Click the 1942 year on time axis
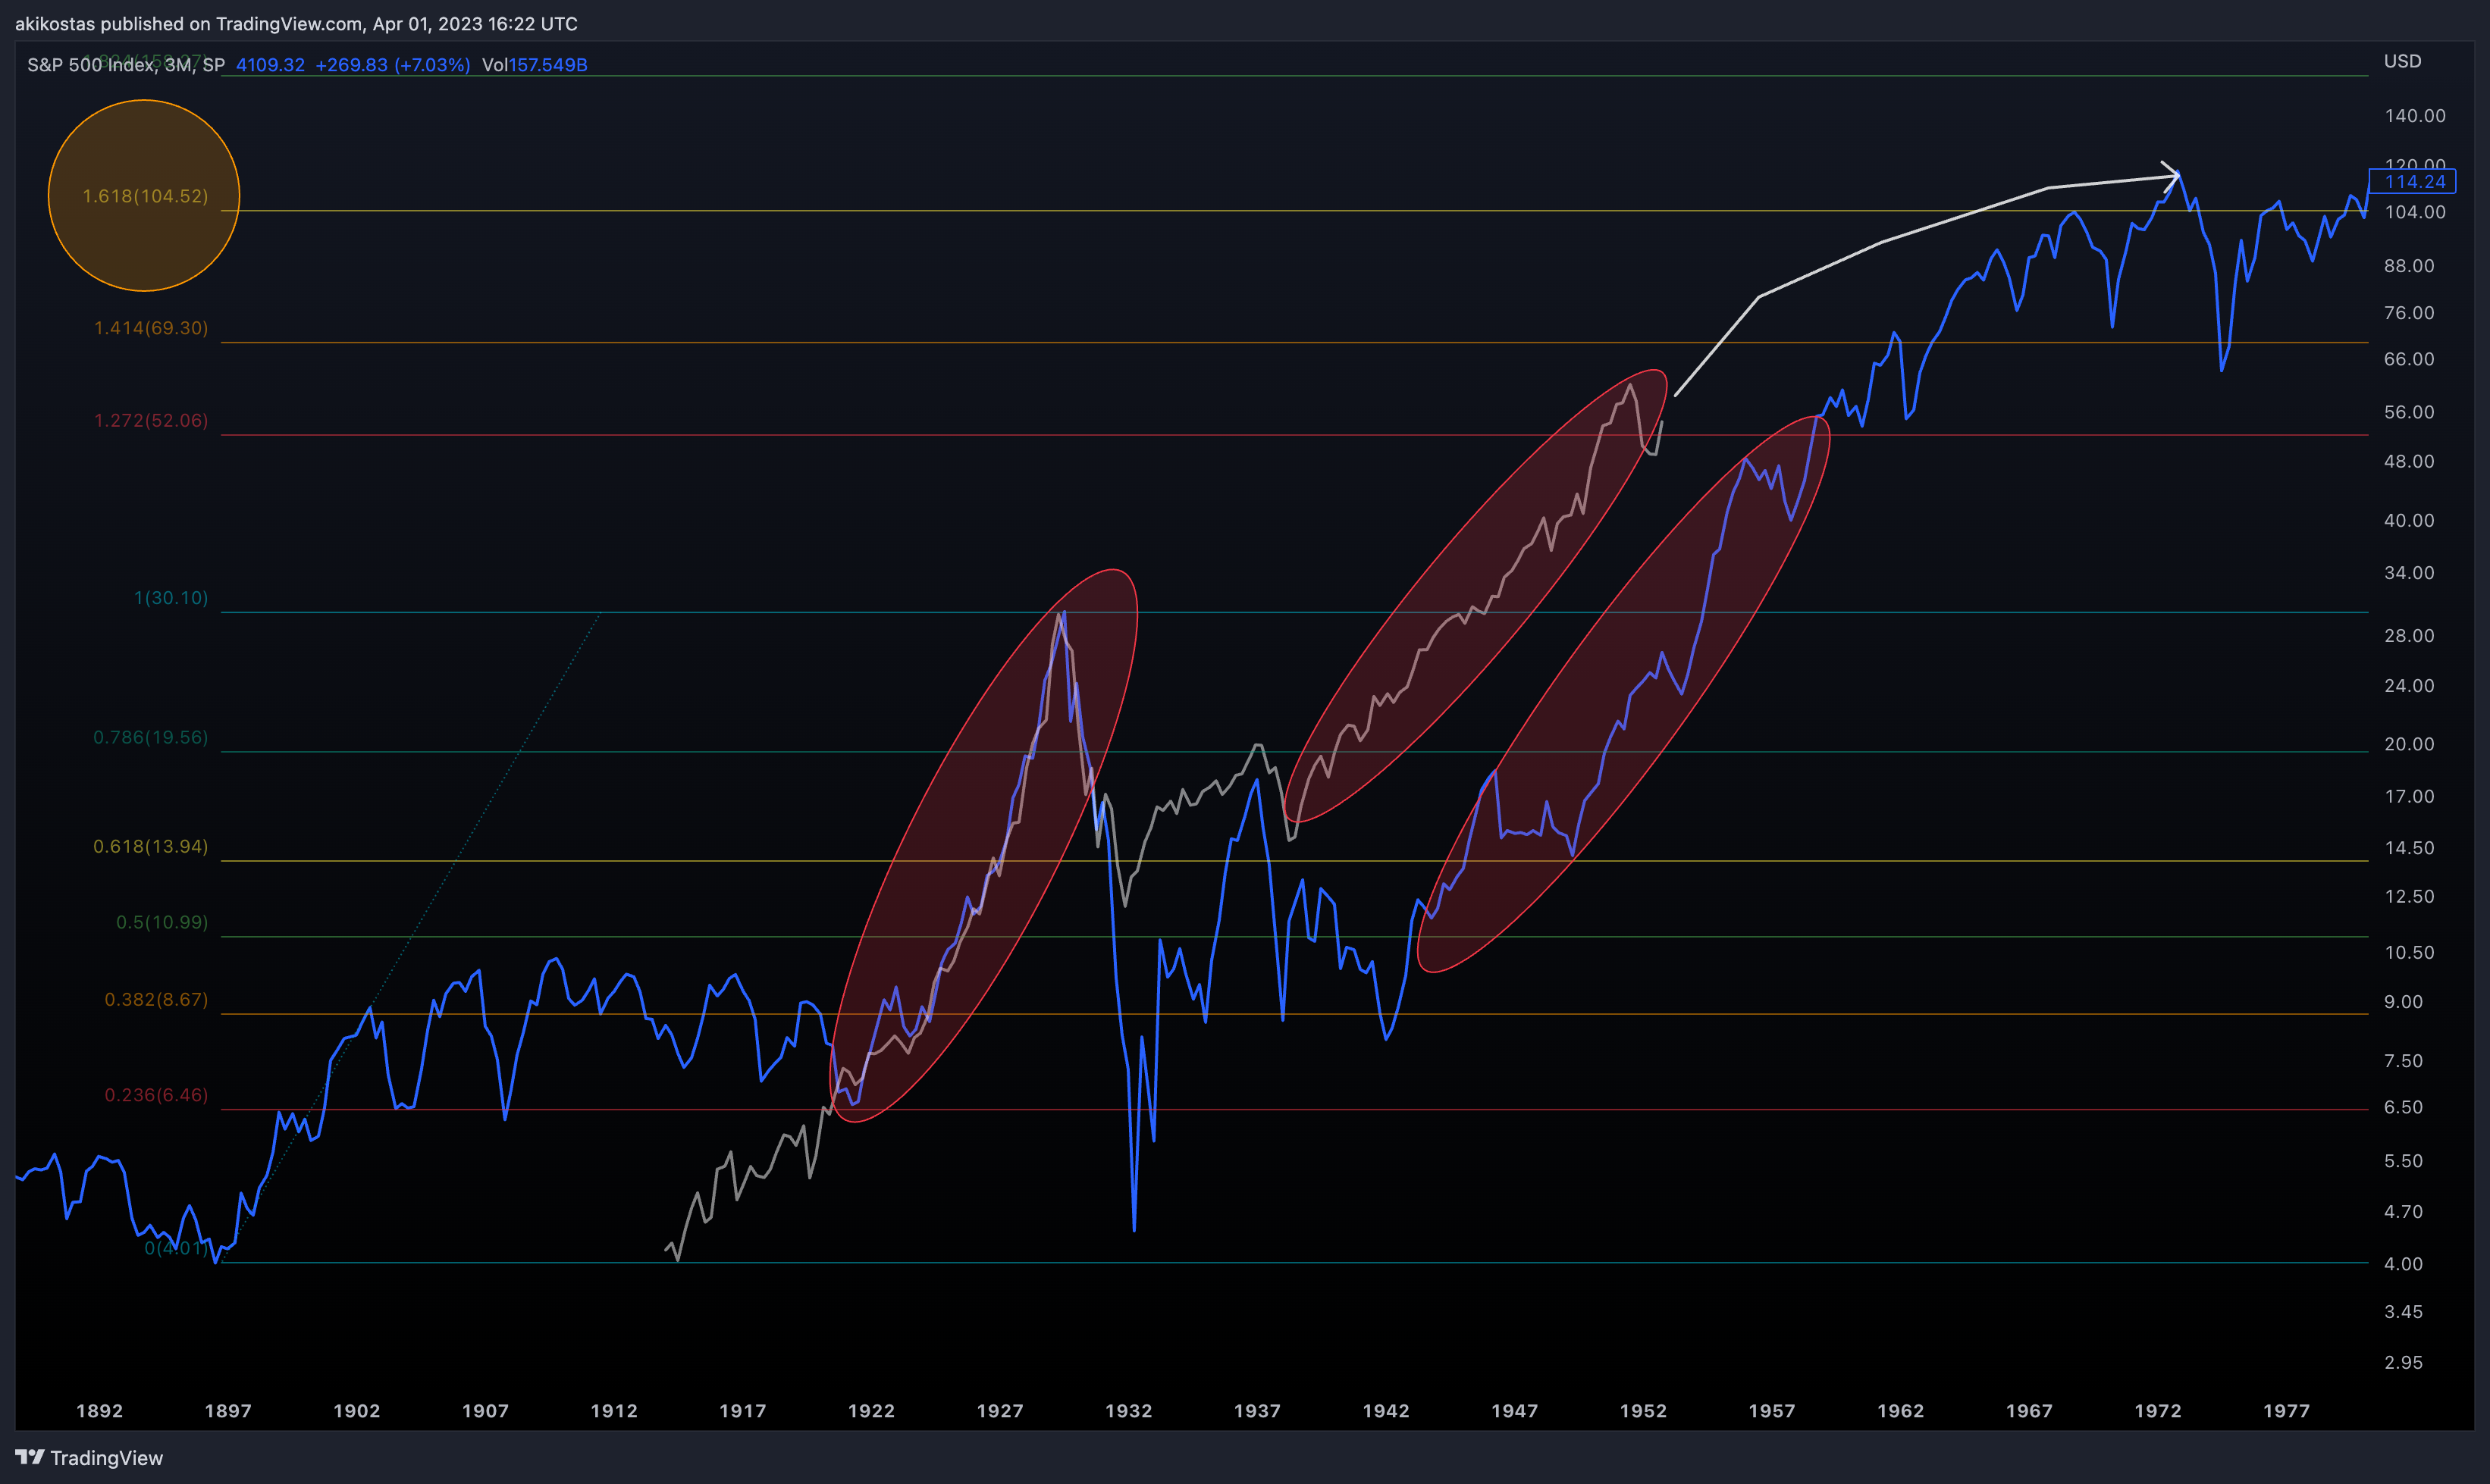This screenshot has height=1484, width=2490. (x=1385, y=1411)
